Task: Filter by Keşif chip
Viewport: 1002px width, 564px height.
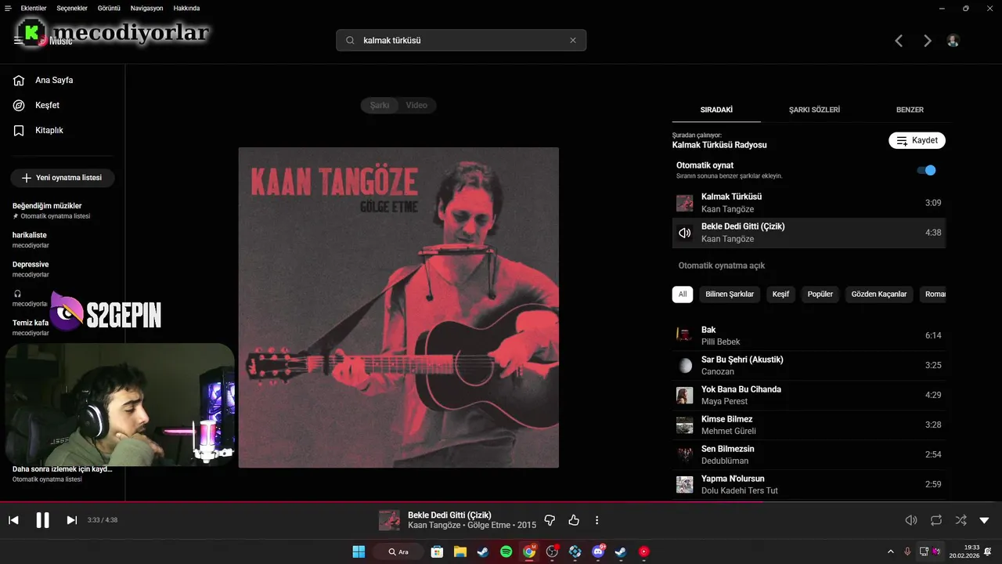Action: click(x=780, y=295)
